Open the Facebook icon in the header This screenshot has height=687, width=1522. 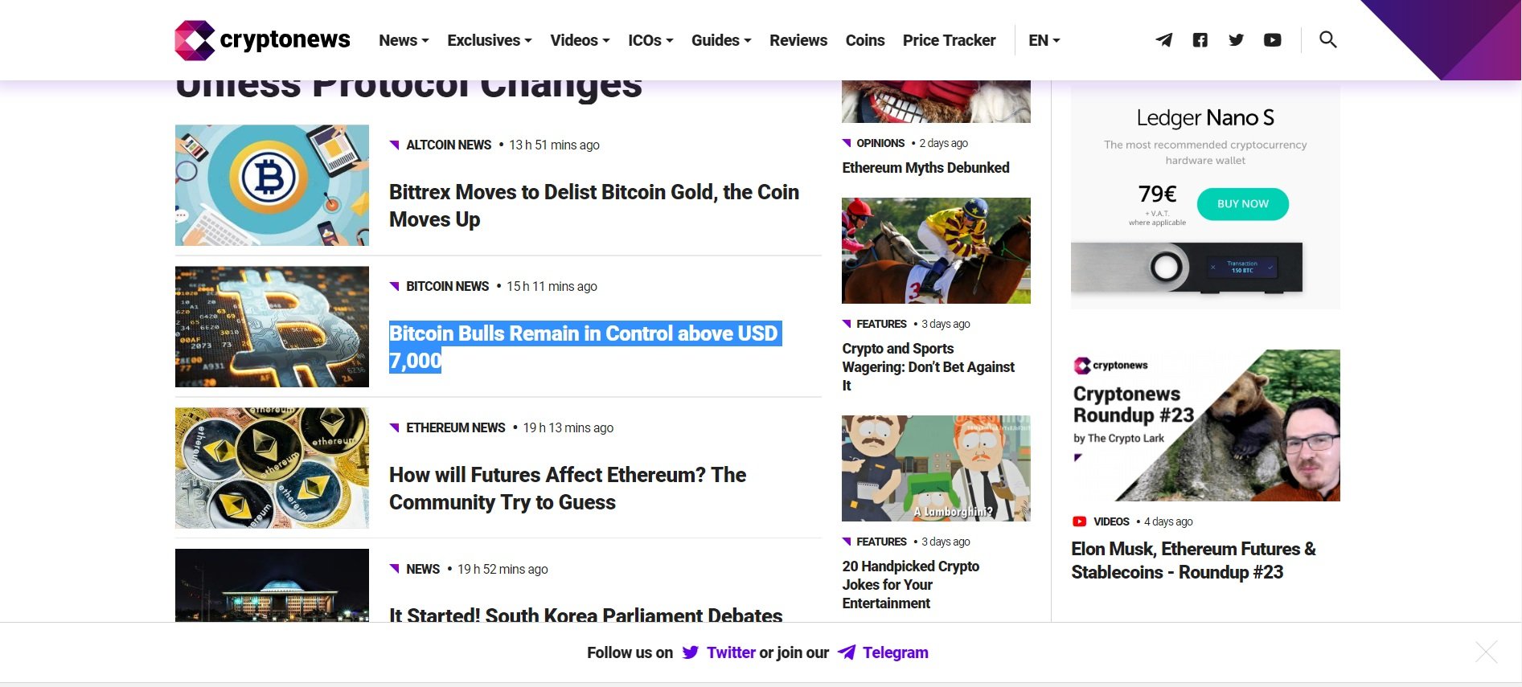pos(1200,40)
